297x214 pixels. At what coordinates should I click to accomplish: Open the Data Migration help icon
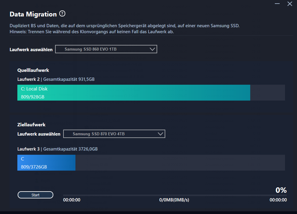point(62,14)
